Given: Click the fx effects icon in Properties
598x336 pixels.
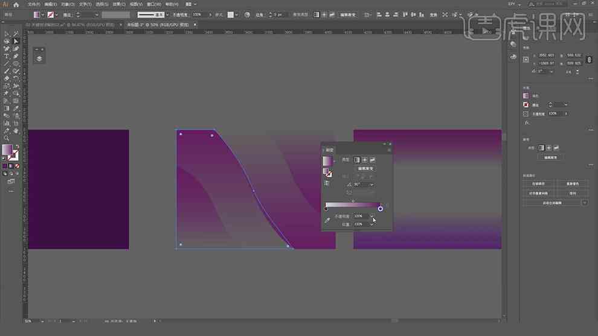Looking at the screenshot, I should pyautogui.click(x=527, y=122).
